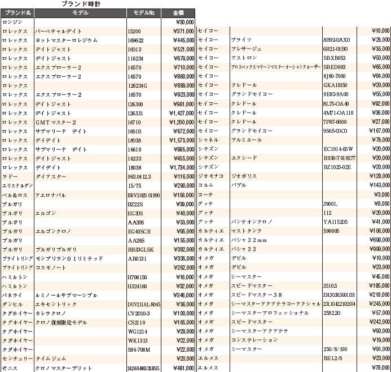Click model number H324160

(x=137, y=286)
